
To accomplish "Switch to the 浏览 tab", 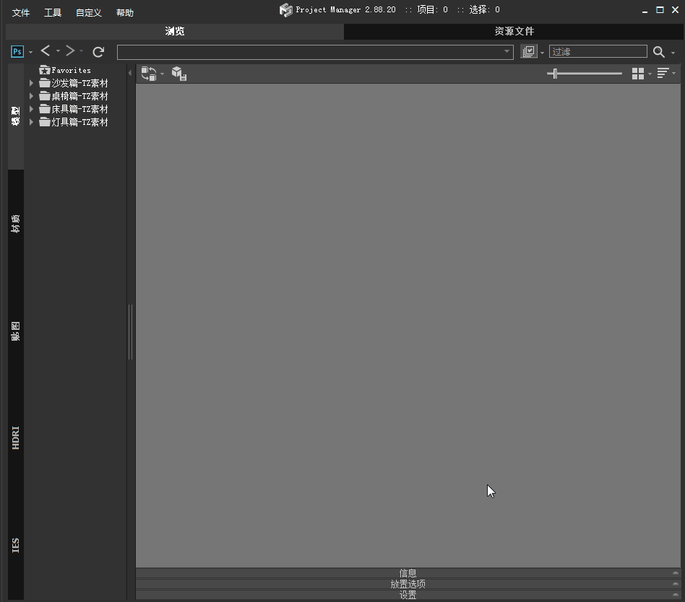I will [x=175, y=32].
